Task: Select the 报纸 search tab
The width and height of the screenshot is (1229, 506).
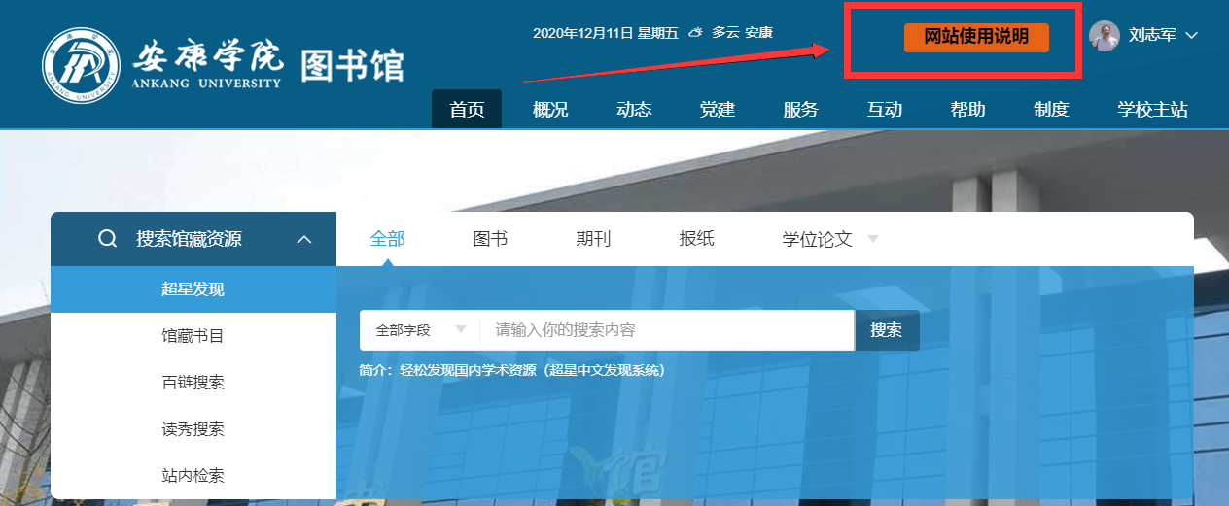Action: tap(696, 239)
